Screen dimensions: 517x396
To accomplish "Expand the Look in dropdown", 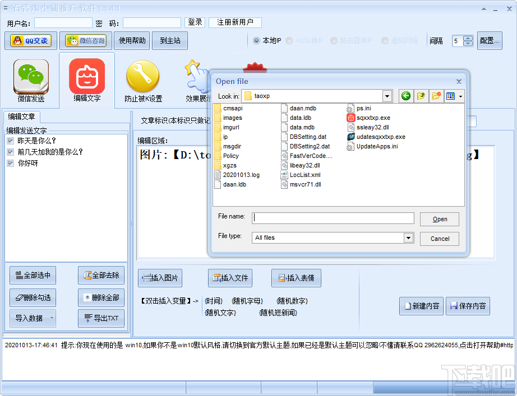I will (387, 96).
